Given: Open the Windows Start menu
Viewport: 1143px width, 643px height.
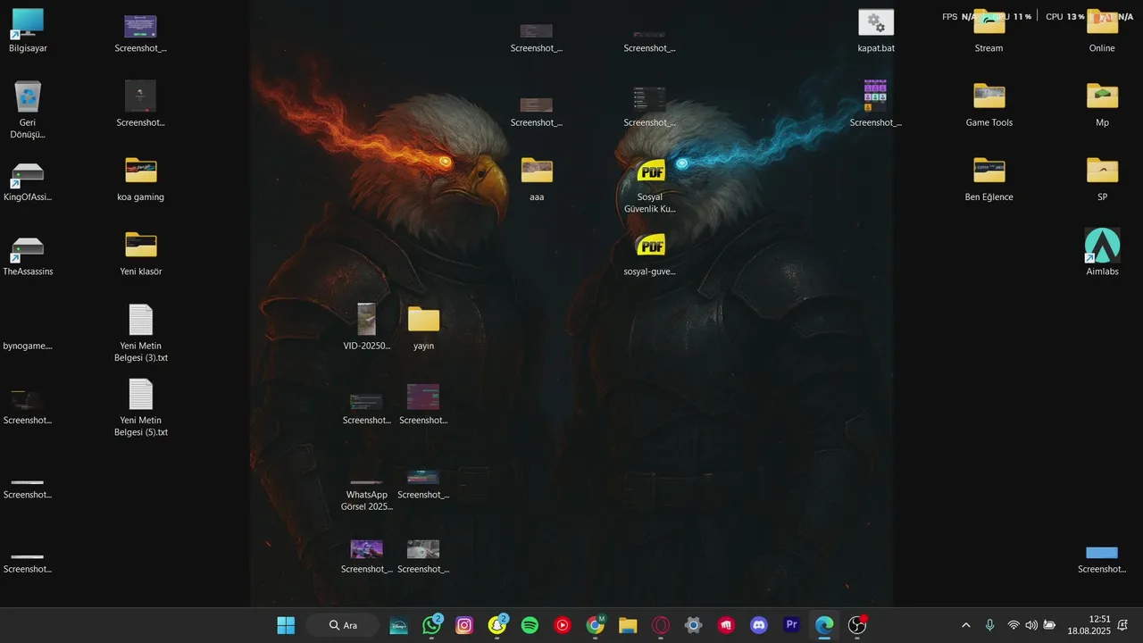Looking at the screenshot, I should pos(286,625).
